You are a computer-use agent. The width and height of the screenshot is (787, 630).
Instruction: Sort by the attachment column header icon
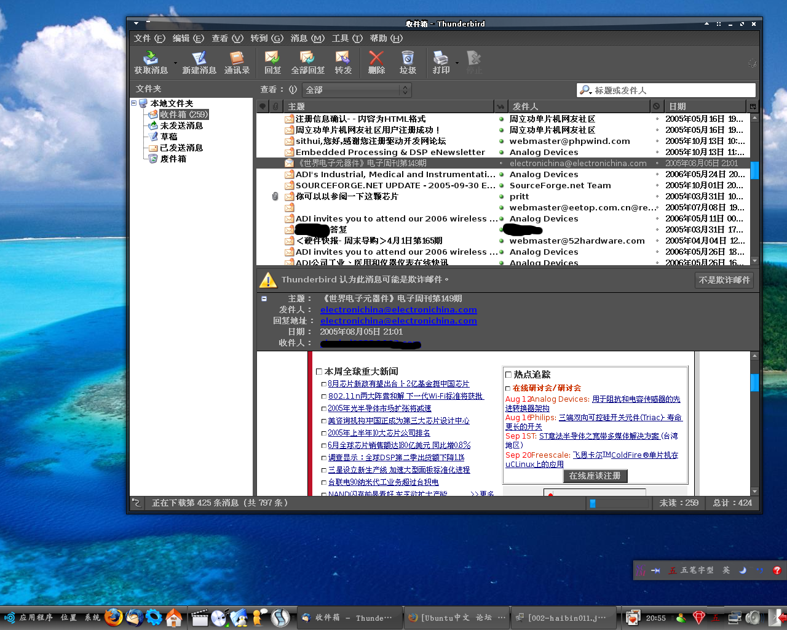coord(276,106)
